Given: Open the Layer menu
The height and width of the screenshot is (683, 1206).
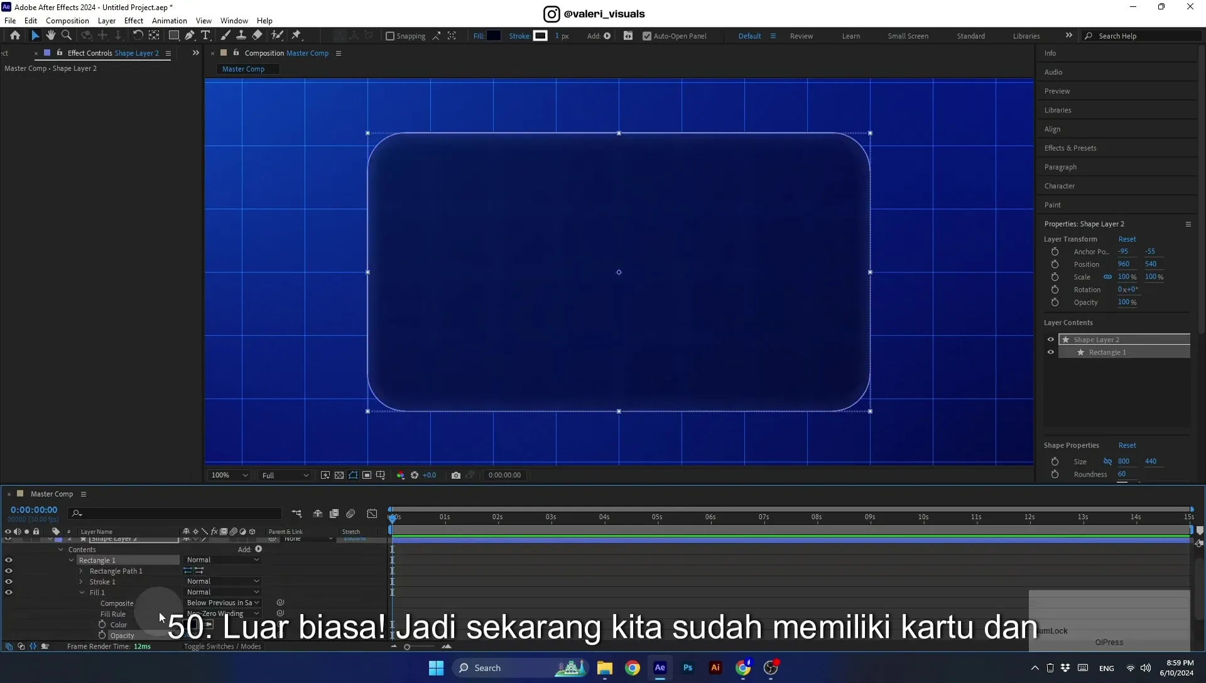Looking at the screenshot, I should [107, 21].
